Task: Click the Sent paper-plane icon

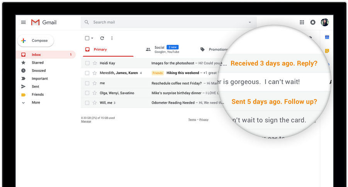Action: 23,87
